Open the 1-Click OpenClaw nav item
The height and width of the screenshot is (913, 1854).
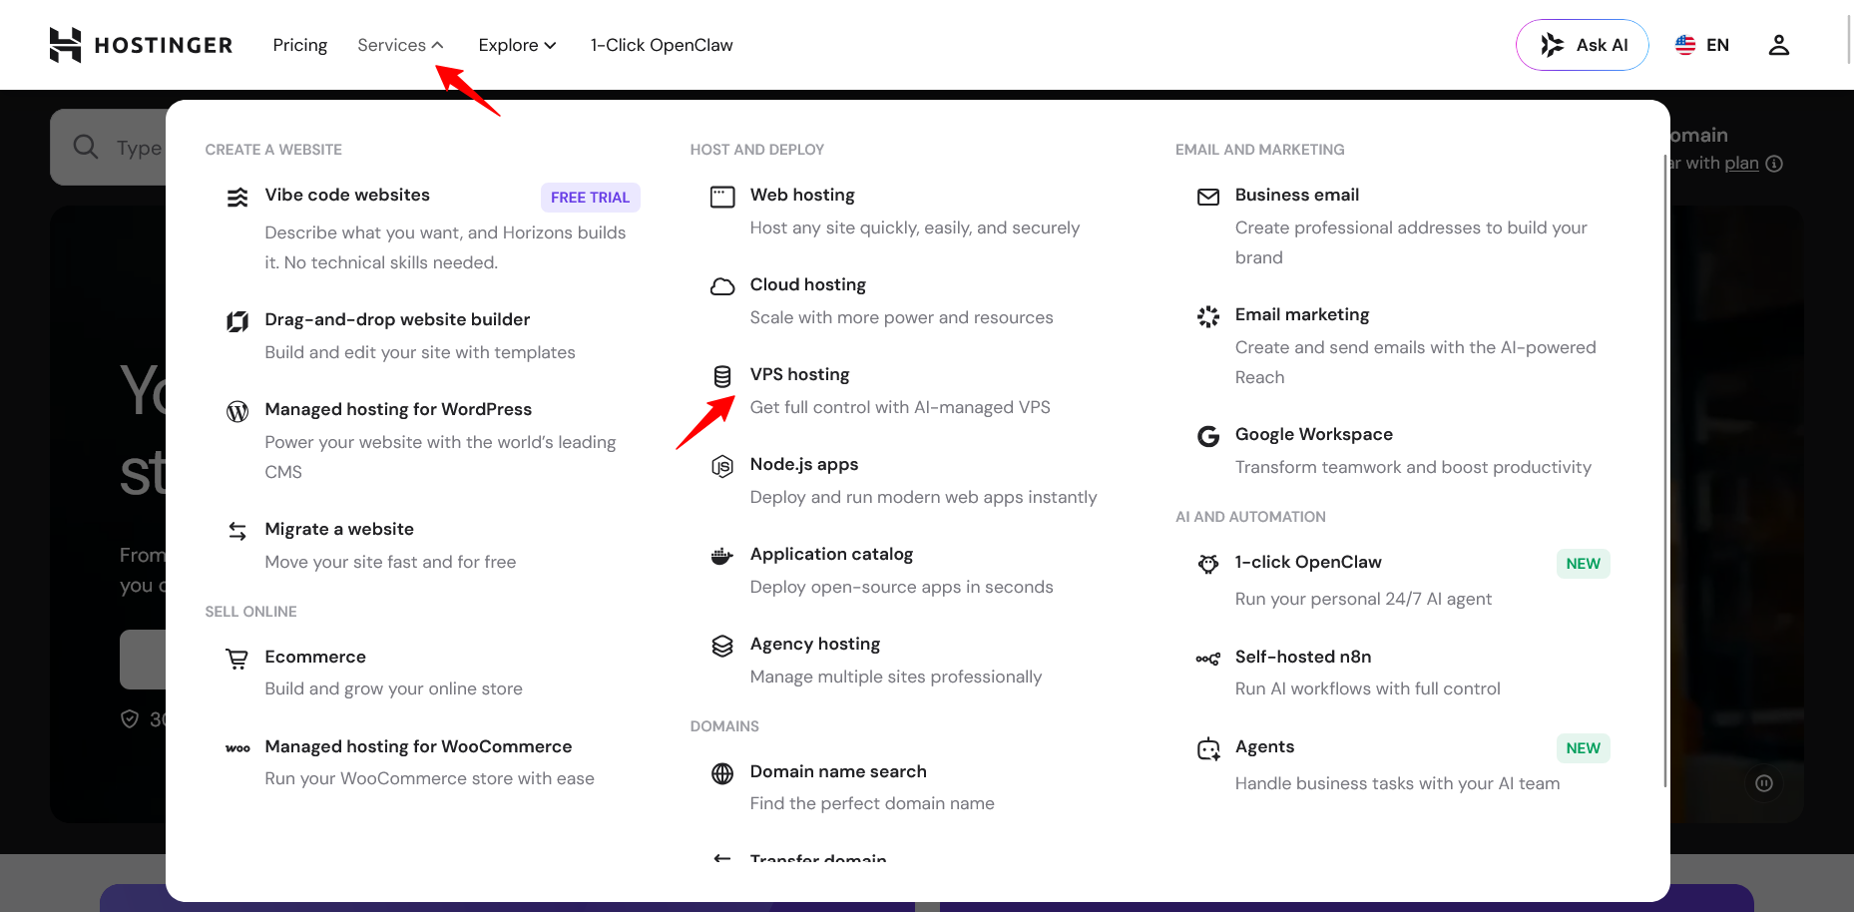click(x=662, y=45)
